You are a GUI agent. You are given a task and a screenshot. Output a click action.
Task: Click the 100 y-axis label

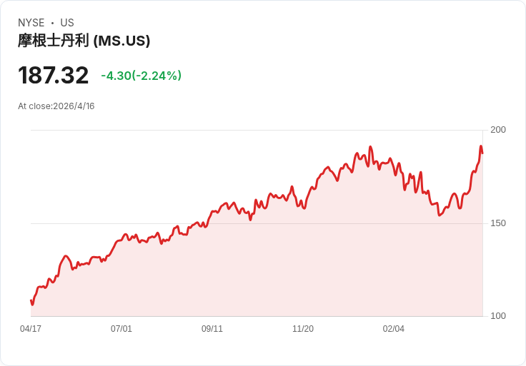[498, 316]
